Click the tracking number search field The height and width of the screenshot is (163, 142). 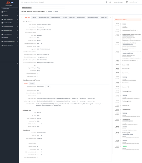(x=43, y=7)
